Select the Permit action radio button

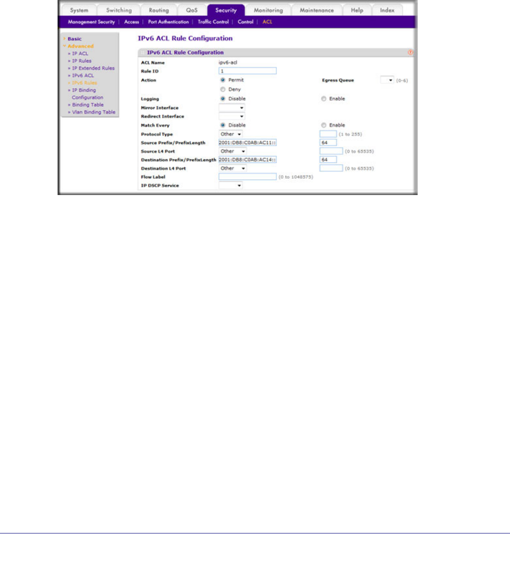click(223, 80)
